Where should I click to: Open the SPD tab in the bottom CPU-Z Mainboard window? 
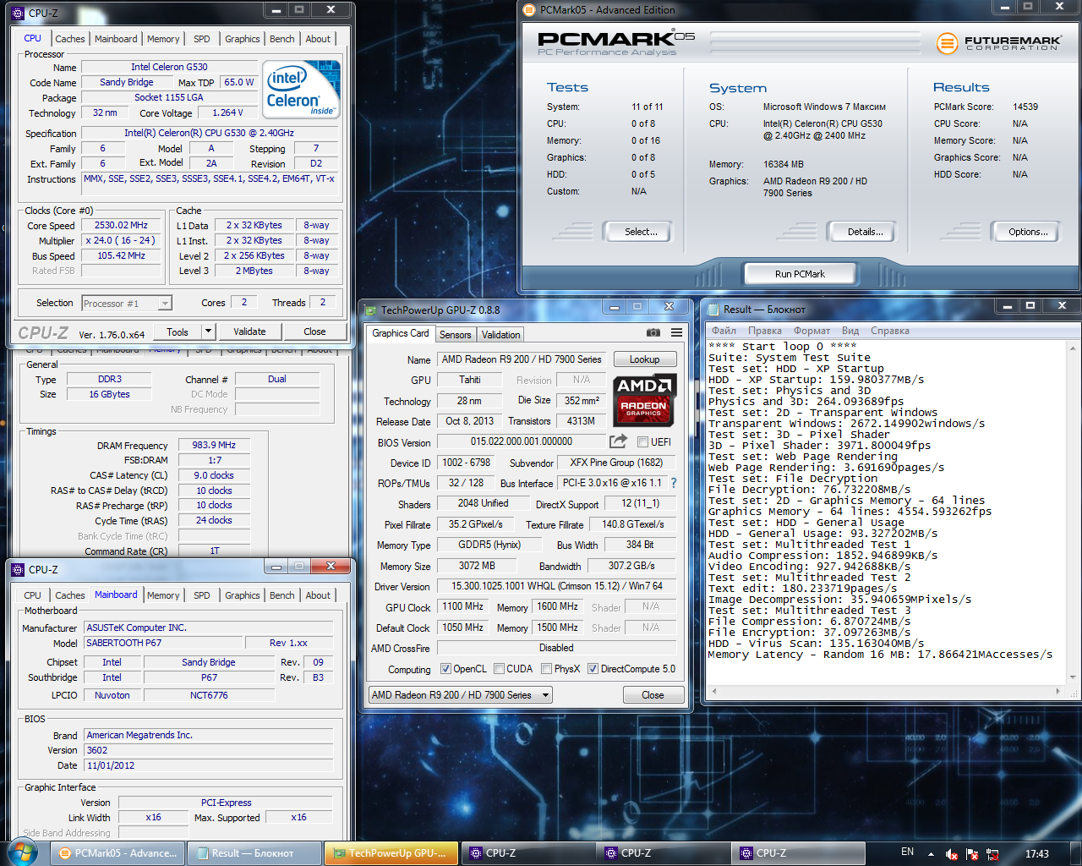coord(201,595)
